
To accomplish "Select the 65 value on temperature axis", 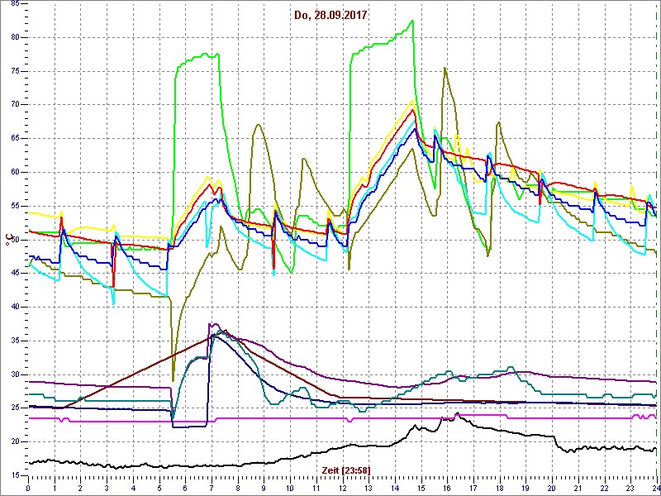I will click(14, 138).
